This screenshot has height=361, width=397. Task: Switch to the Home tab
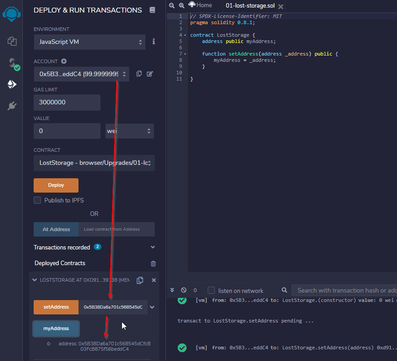(200, 5)
